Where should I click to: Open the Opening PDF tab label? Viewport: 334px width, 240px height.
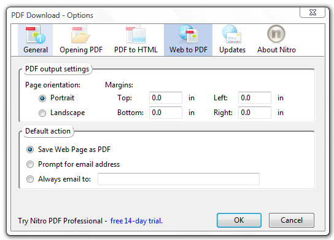click(81, 50)
